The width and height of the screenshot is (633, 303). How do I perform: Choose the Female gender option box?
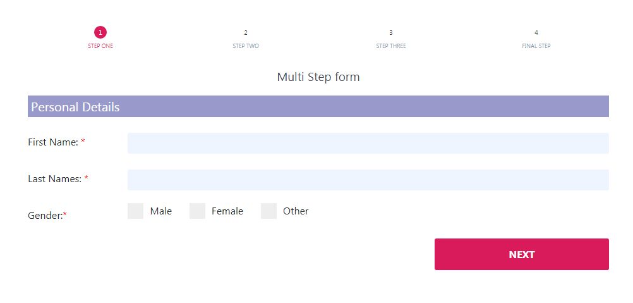tap(198, 211)
